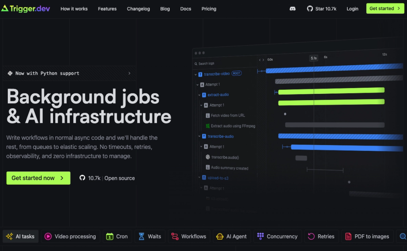407x251 pixels.
Task: Click the ROOT badge on transcribe-video
Action: click(236, 74)
